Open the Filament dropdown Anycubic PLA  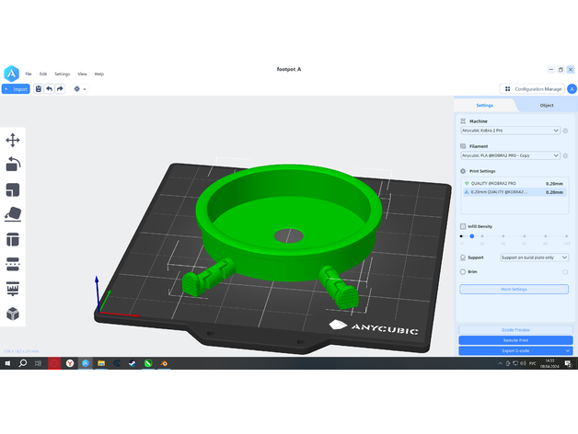tap(510, 155)
